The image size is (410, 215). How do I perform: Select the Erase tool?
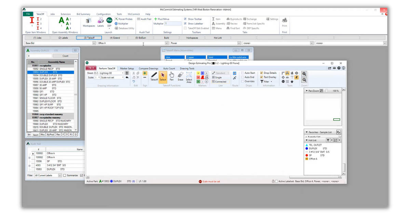tap(180, 76)
